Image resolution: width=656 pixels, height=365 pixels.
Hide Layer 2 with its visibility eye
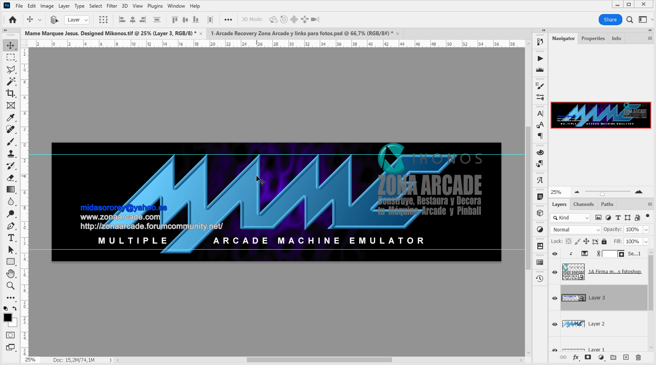point(554,324)
